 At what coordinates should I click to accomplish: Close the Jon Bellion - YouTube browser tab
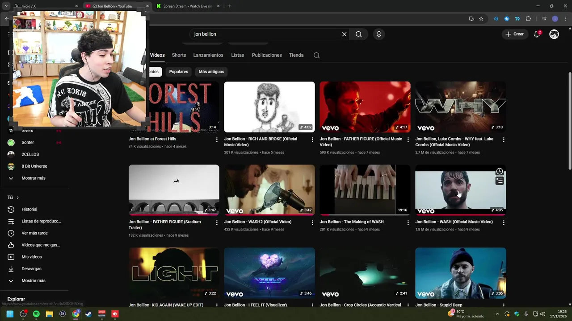(x=147, y=6)
